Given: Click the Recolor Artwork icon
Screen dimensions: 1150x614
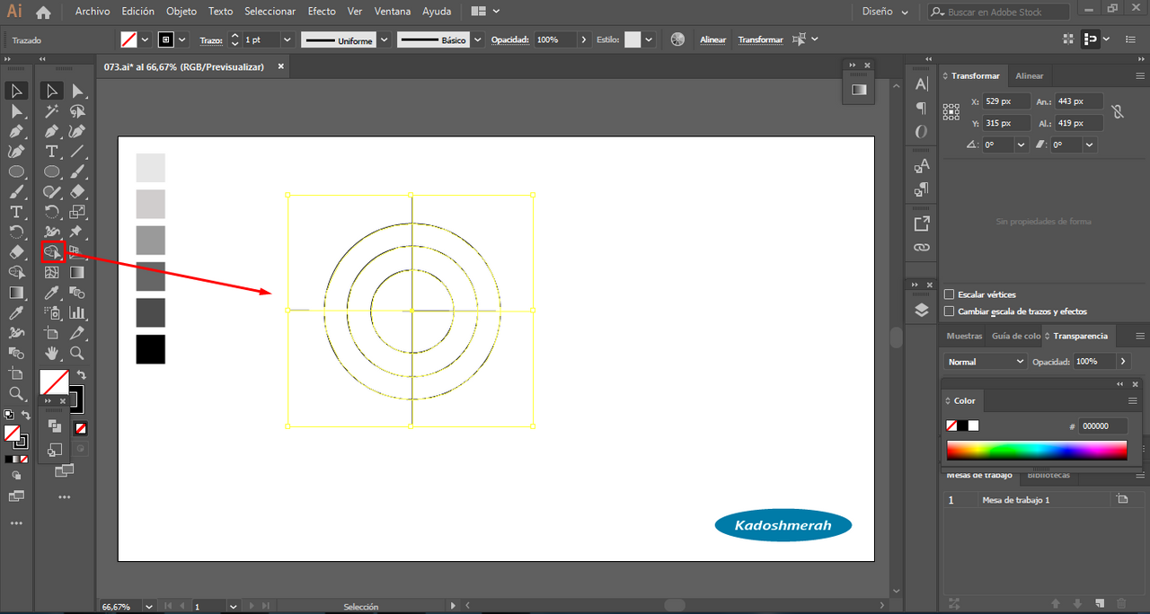Looking at the screenshot, I should (677, 39).
